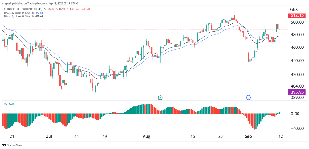
Task: Click the Sep date on time axis
Action: [x=248, y=136]
